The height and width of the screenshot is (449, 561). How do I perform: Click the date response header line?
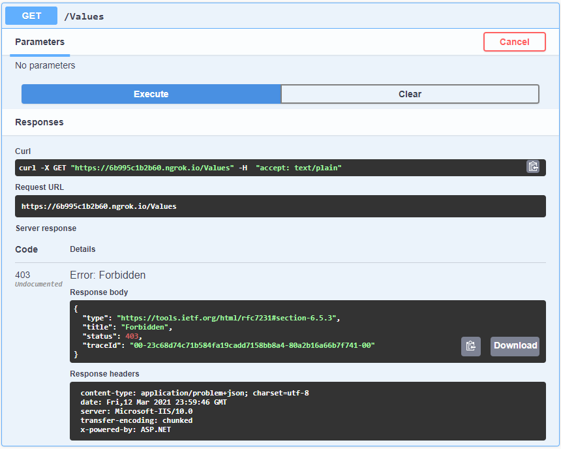point(153,403)
